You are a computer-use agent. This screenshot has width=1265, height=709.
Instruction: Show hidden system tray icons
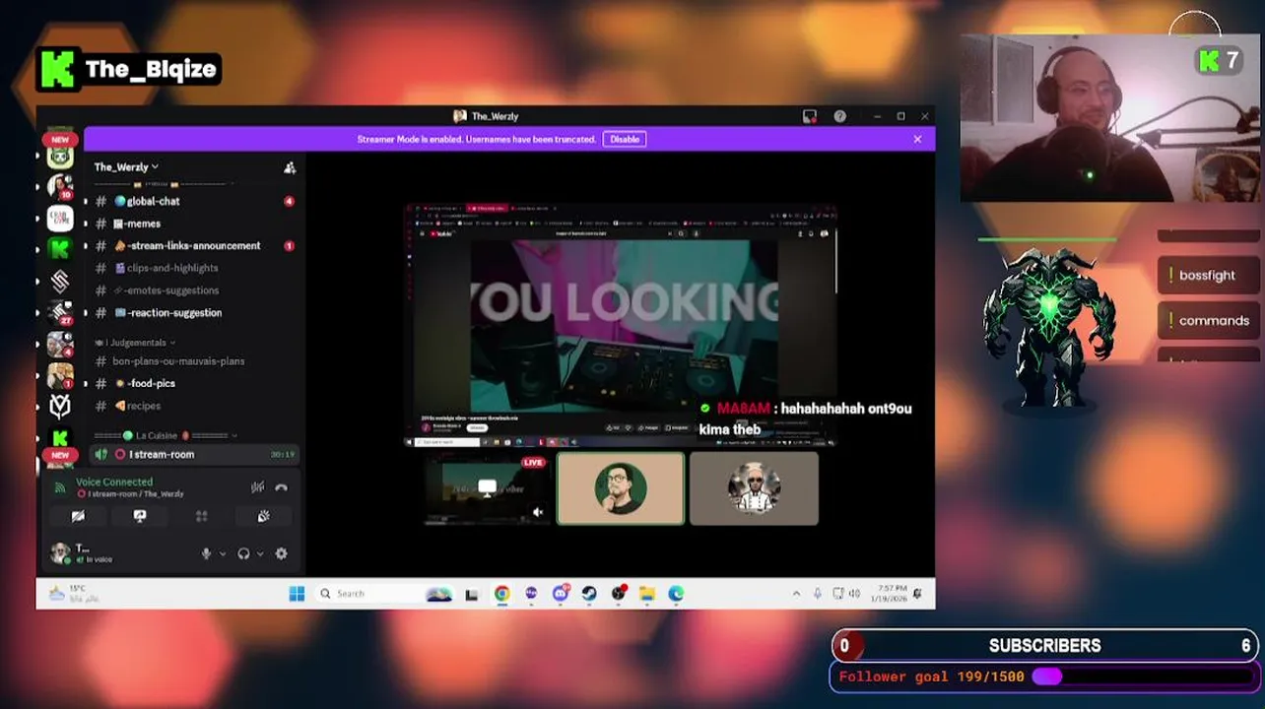(x=796, y=594)
